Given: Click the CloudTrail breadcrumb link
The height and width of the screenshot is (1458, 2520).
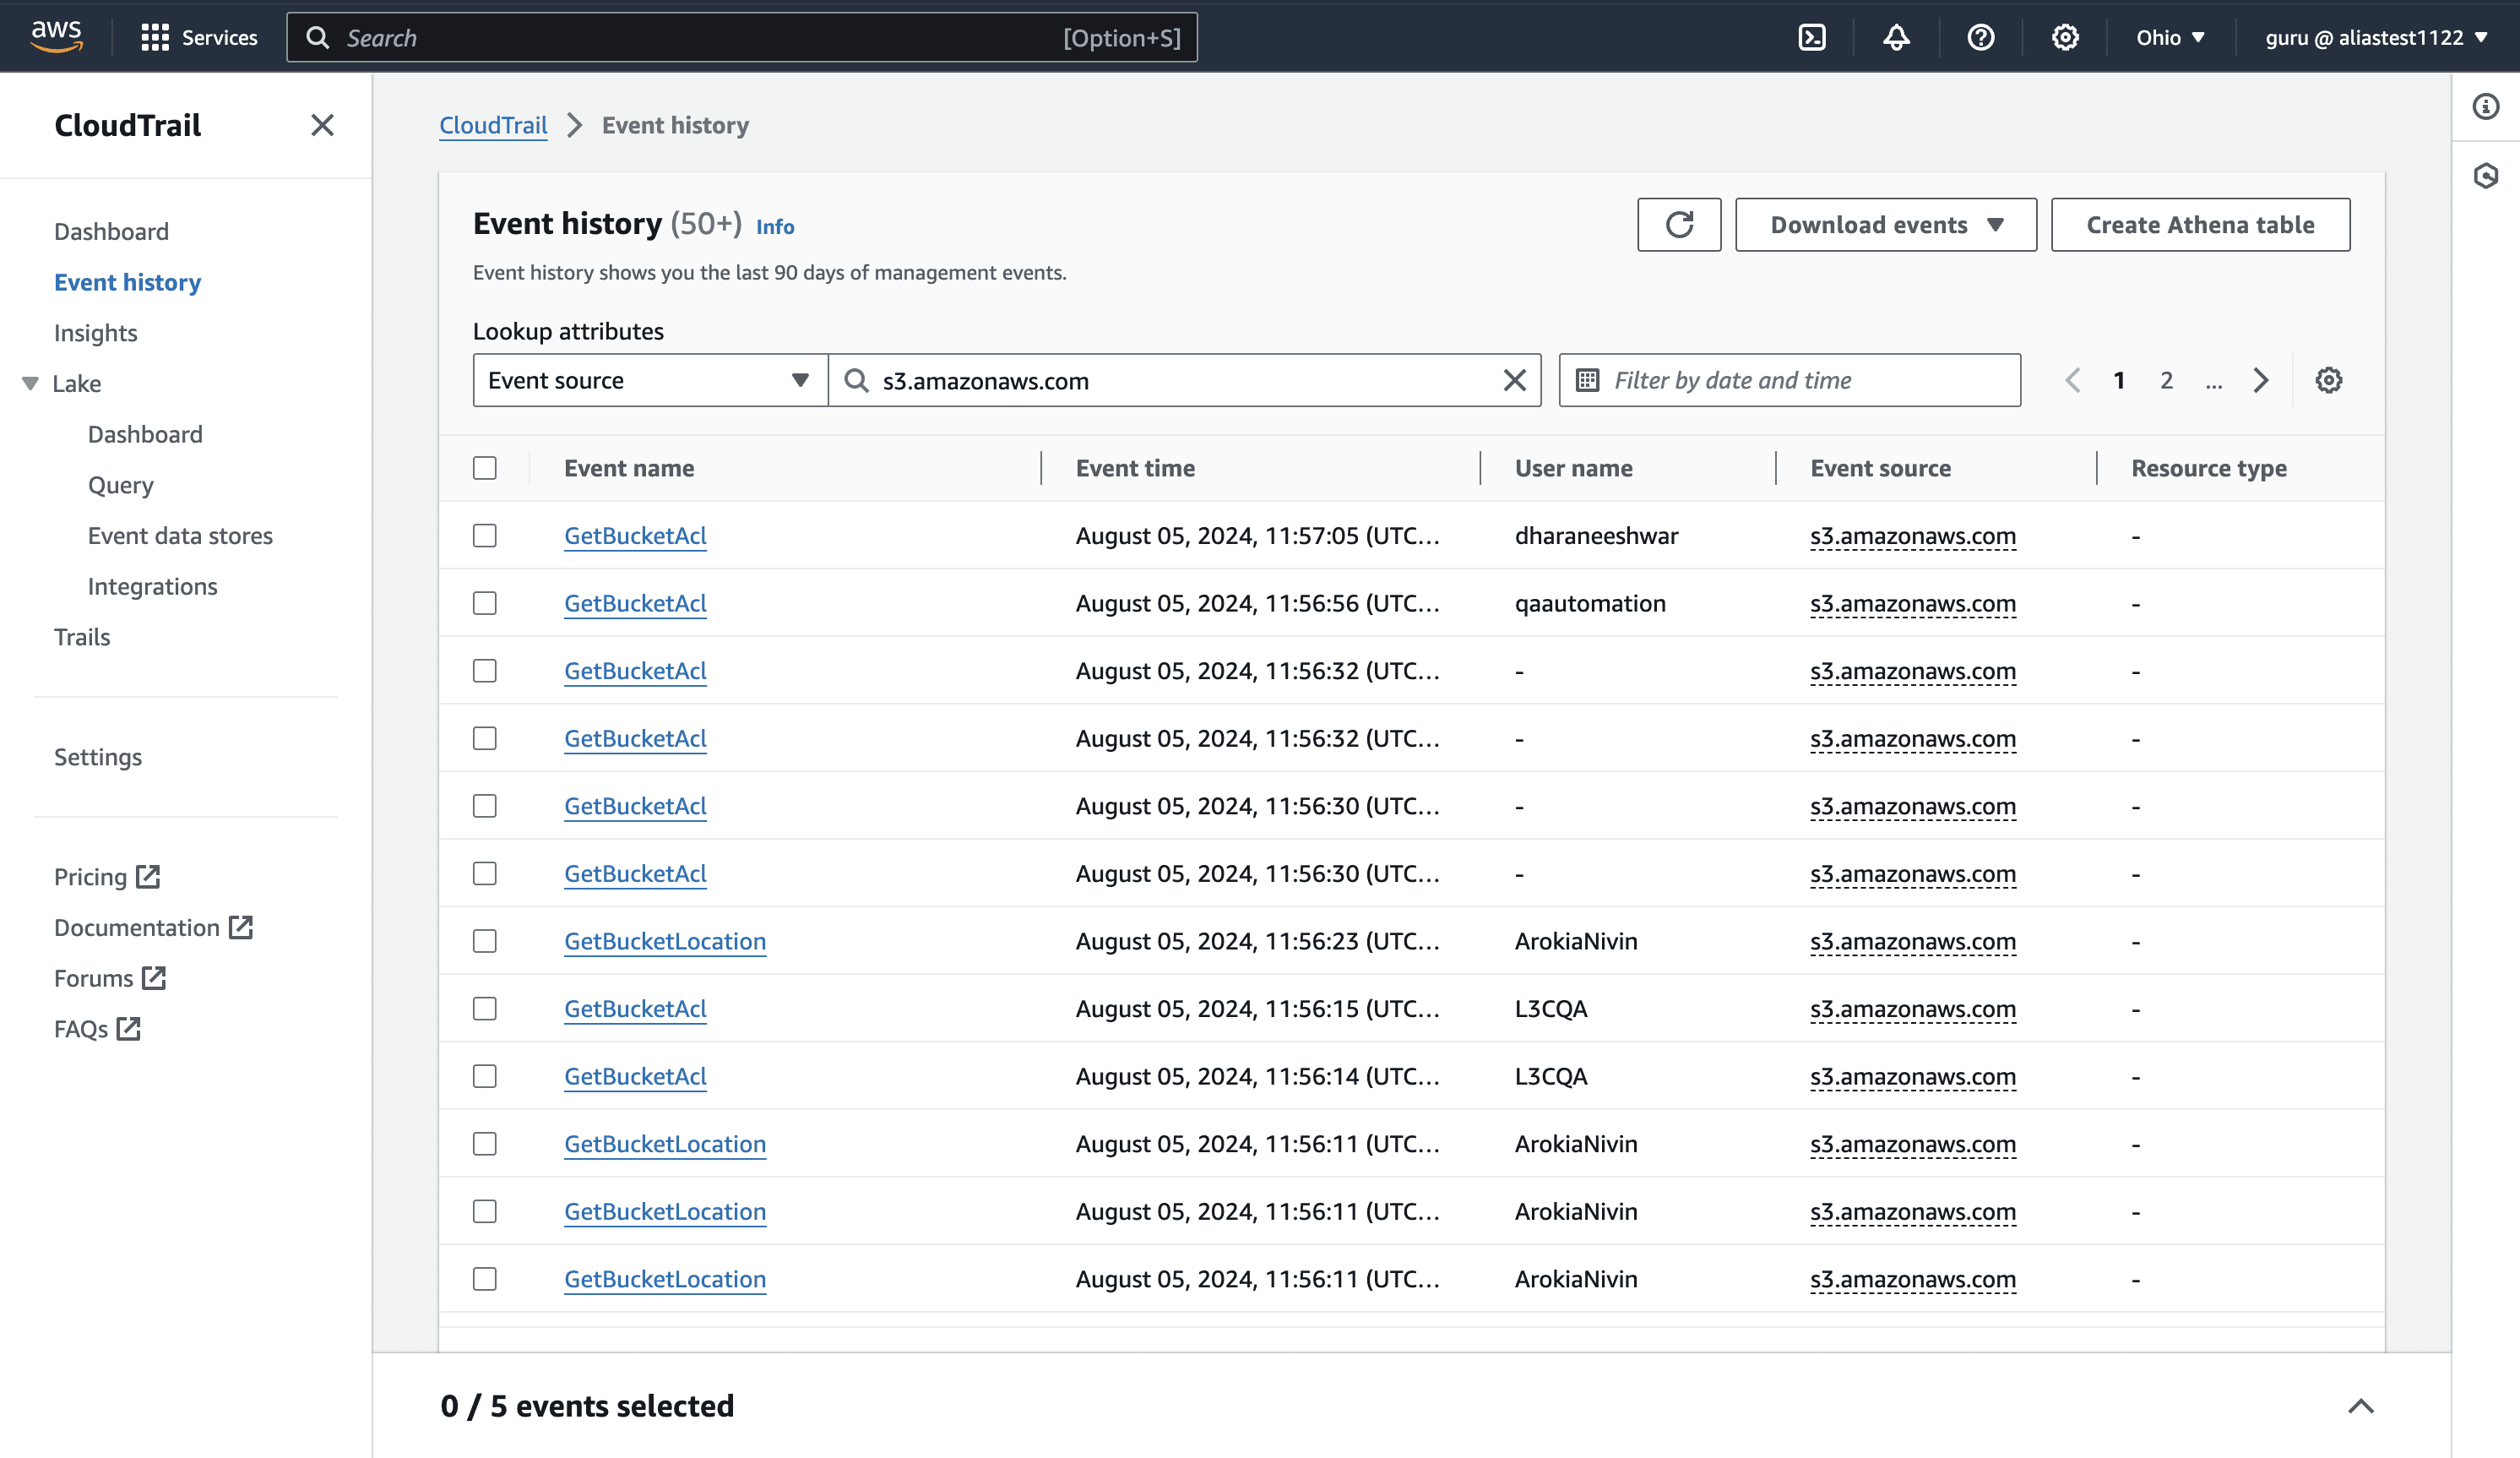Looking at the screenshot, I should pos(493,125).
